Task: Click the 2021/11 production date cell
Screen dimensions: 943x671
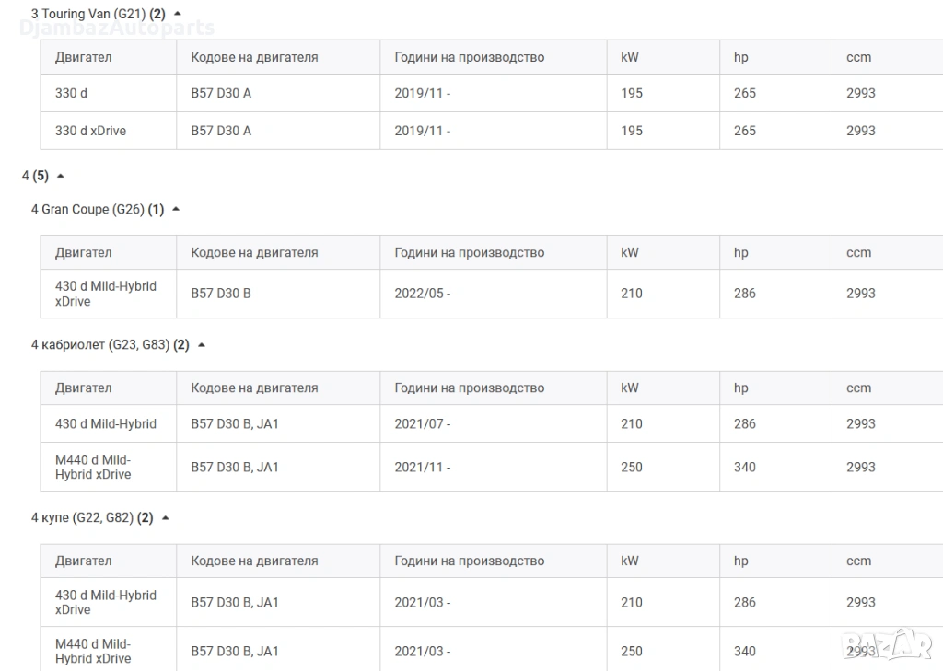Action: (x=422, y=468)
